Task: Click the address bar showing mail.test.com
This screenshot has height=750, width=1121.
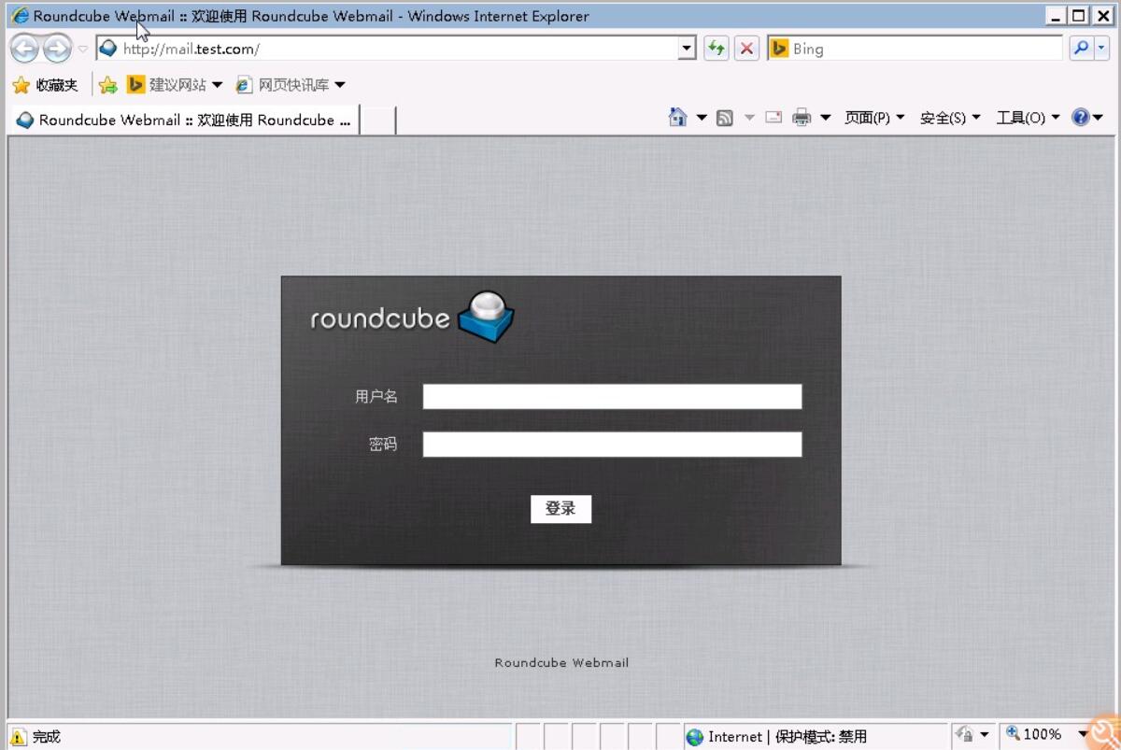Action: (x=398, y=49)
